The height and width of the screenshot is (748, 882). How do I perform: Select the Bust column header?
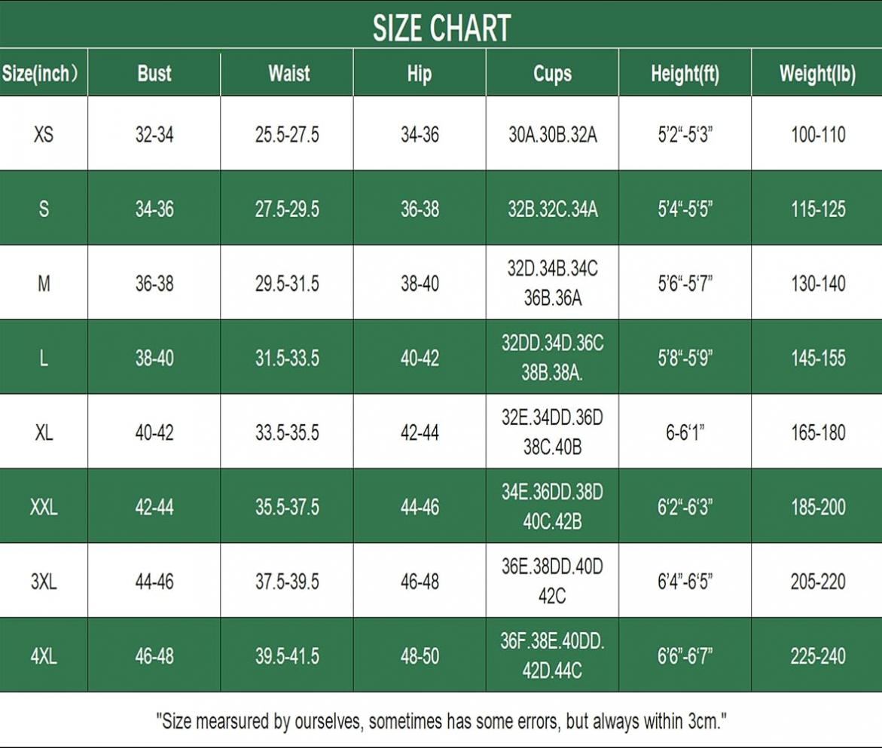pos(154,73)
